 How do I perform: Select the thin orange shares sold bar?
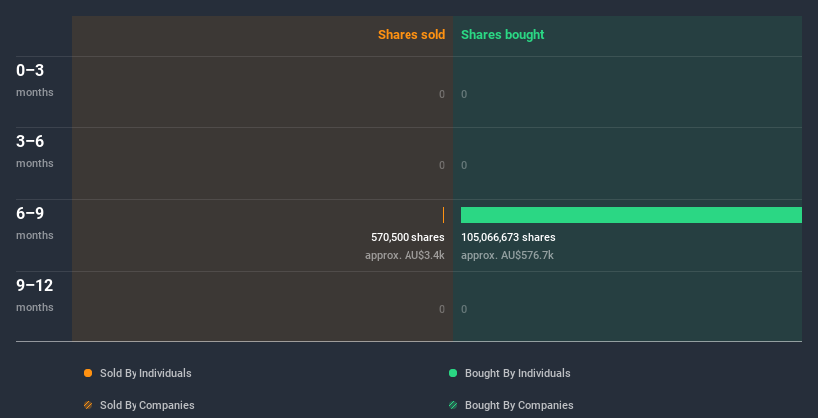click(444, 215)
